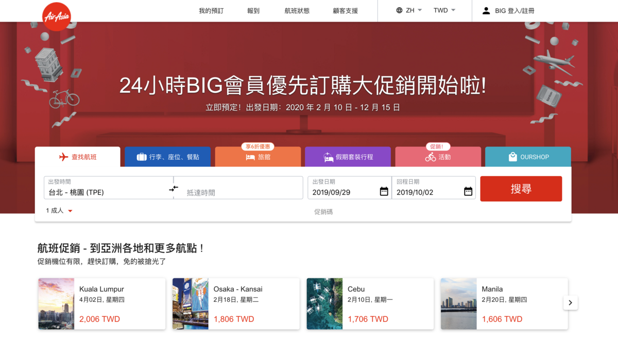Click the Kuala Lumpur thumbnail image
The image size is (618, 341).
pyautogui.click(x=57, y=304)
